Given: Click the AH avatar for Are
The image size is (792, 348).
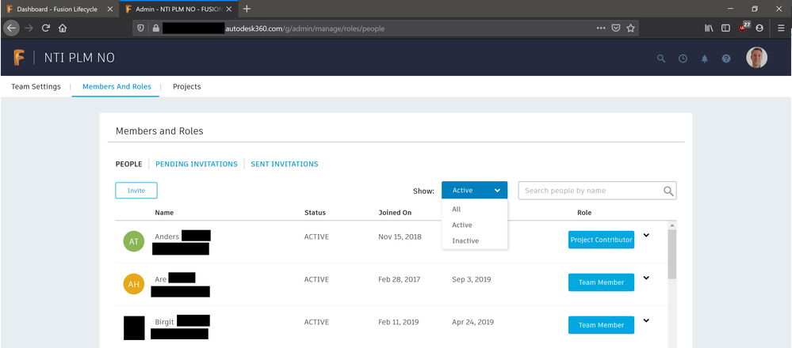Looking at the screenshot, I should point(133,284).
